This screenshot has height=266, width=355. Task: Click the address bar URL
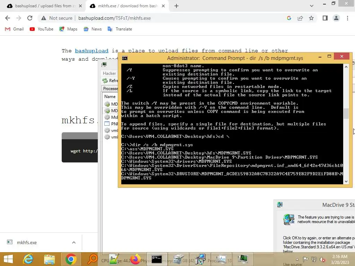(x=114, y=18)
